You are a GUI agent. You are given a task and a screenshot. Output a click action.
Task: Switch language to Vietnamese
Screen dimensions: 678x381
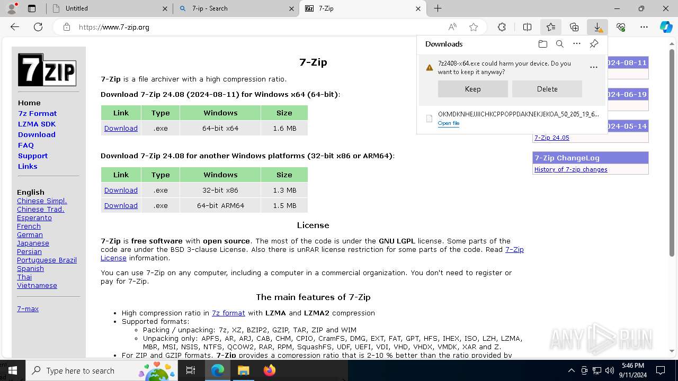click(37, 285)
